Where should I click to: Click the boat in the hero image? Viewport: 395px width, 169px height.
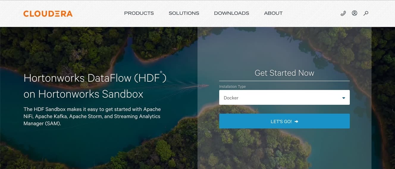click(203, 86)
